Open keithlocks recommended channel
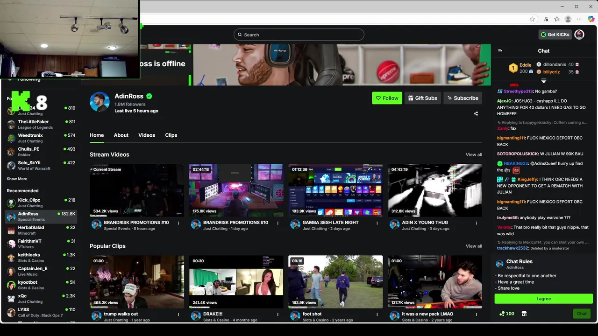Image resolution: width=598 pixels, height=336 pixels. coord(41,258)
